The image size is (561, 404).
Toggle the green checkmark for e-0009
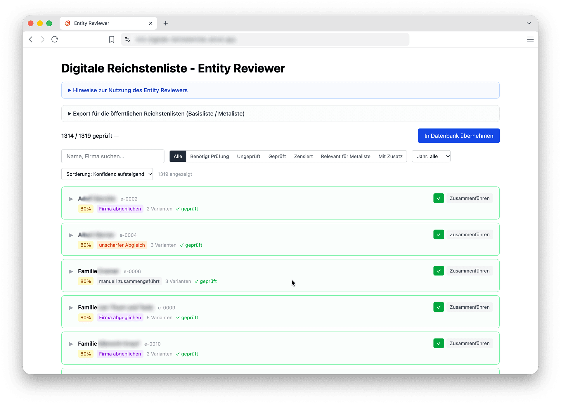(439, 307)
